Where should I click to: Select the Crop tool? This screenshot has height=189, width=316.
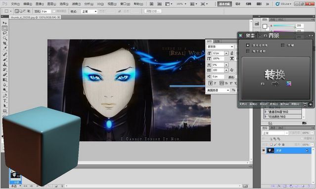4,44
